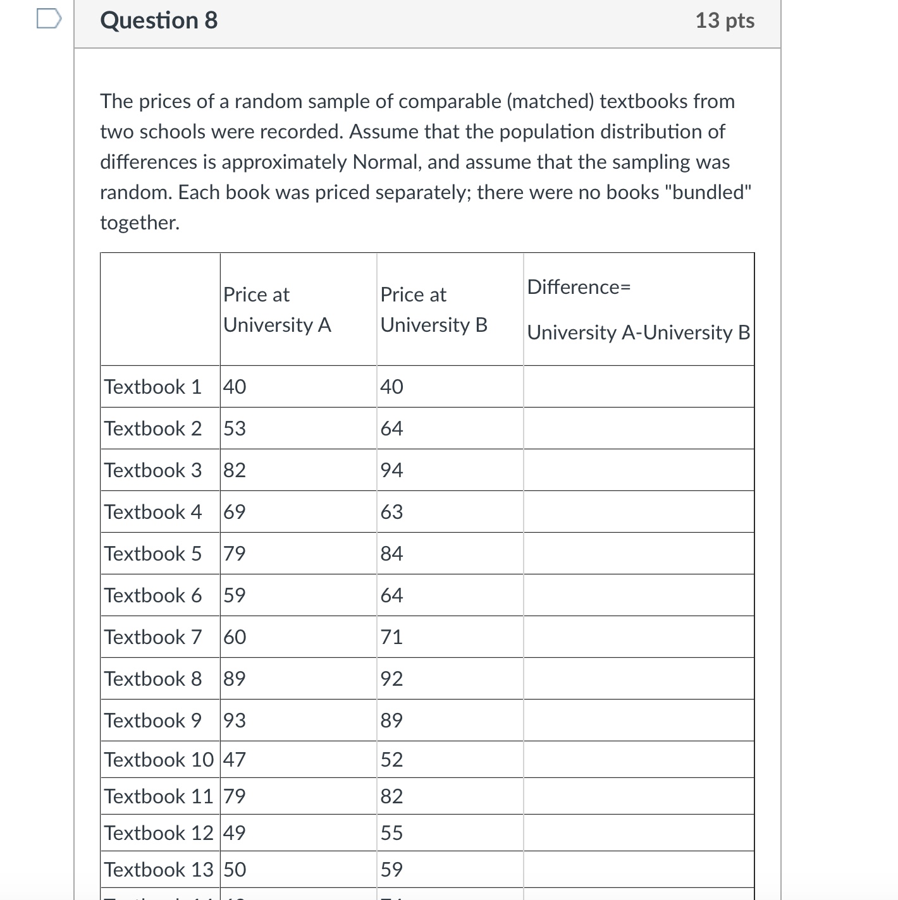Click the value 64 for Textbook 2 University B
898x900 pixels.
pos(391,428)
